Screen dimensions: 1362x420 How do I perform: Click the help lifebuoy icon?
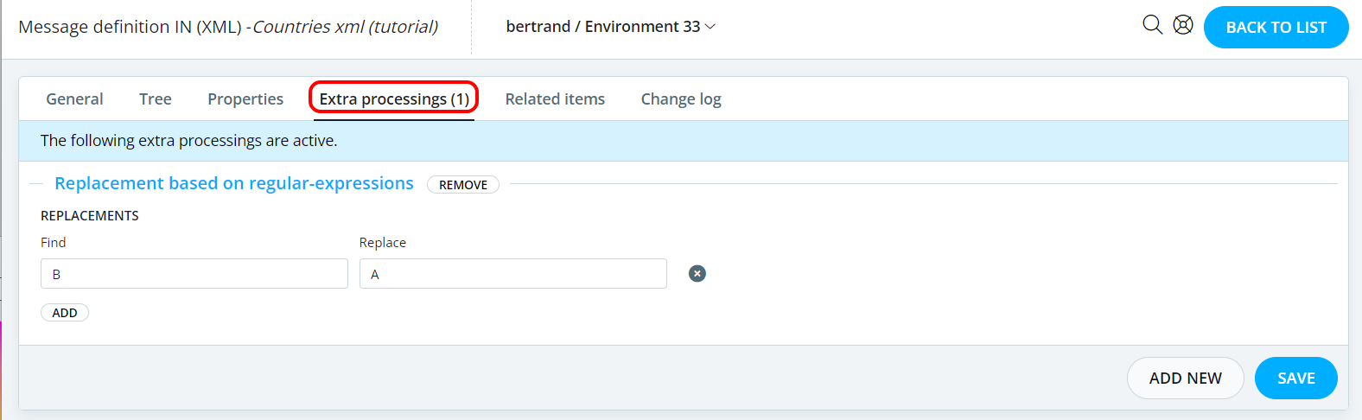coord(1183,25)
